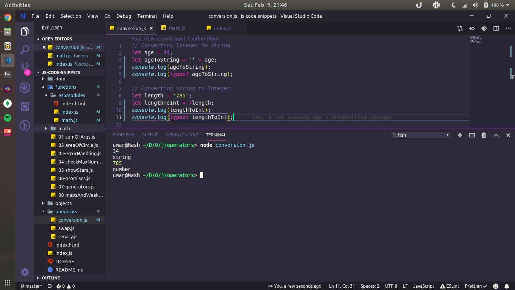This screenshot has height=290, width=515.
Task: Switch to the Problems panel tab
Action: [123, 135]
